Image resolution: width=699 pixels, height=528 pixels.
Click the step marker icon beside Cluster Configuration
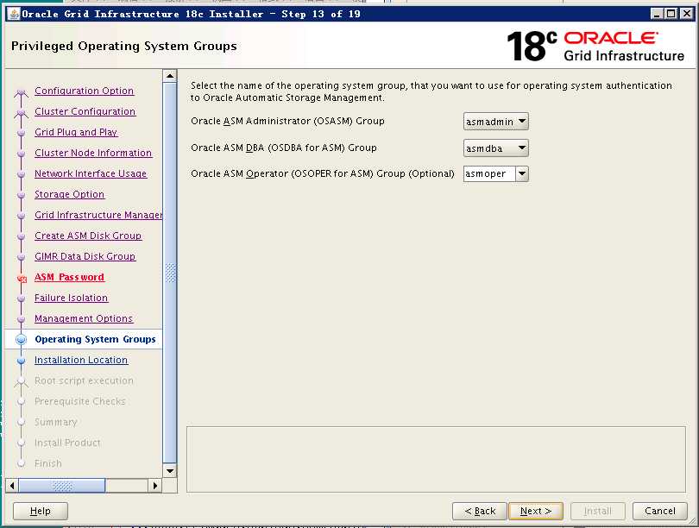point(21,113)
